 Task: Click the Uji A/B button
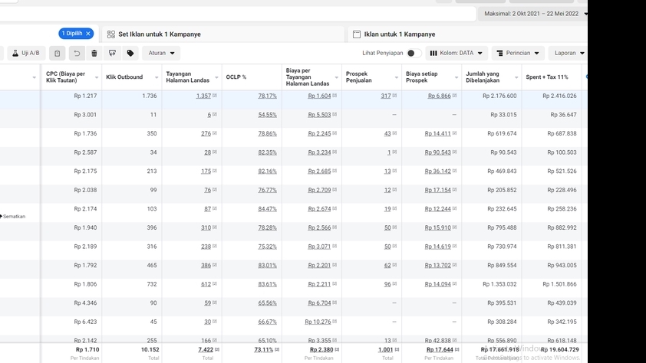point(26,53)
